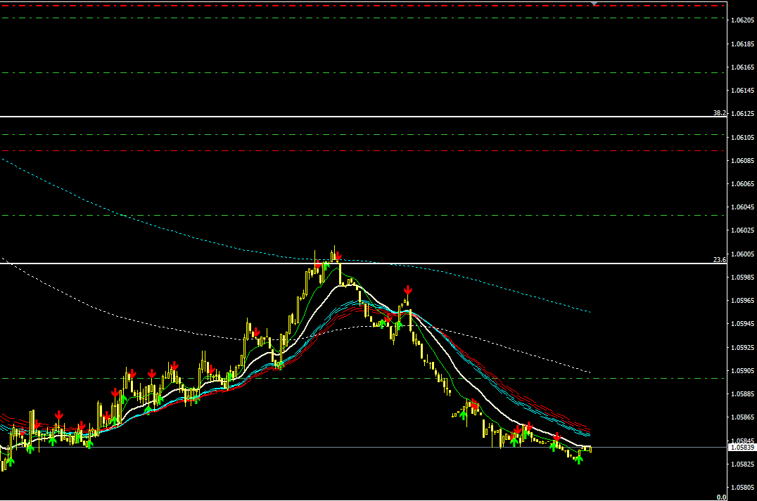This screenshot has width=757, height=501.
Task: Click the 1.06145 price axis label
Action: [x=742, y=90]
